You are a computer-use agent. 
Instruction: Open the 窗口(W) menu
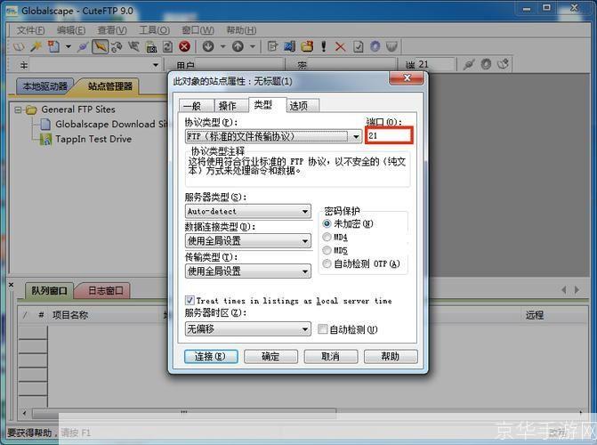pyautogui.click(x=198, y=30)
